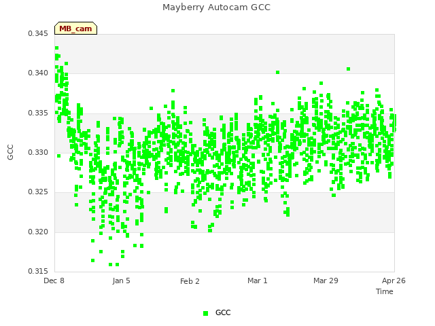Viewport: 435px width, 326px height.
Task: Select the 0.320 y-axis tick label
Action: pos(38,232)
